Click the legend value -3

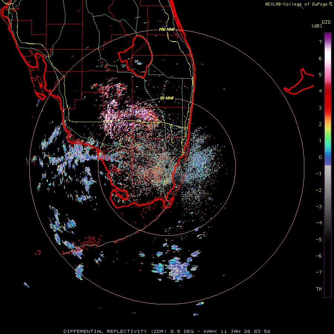tap(319, 206)
